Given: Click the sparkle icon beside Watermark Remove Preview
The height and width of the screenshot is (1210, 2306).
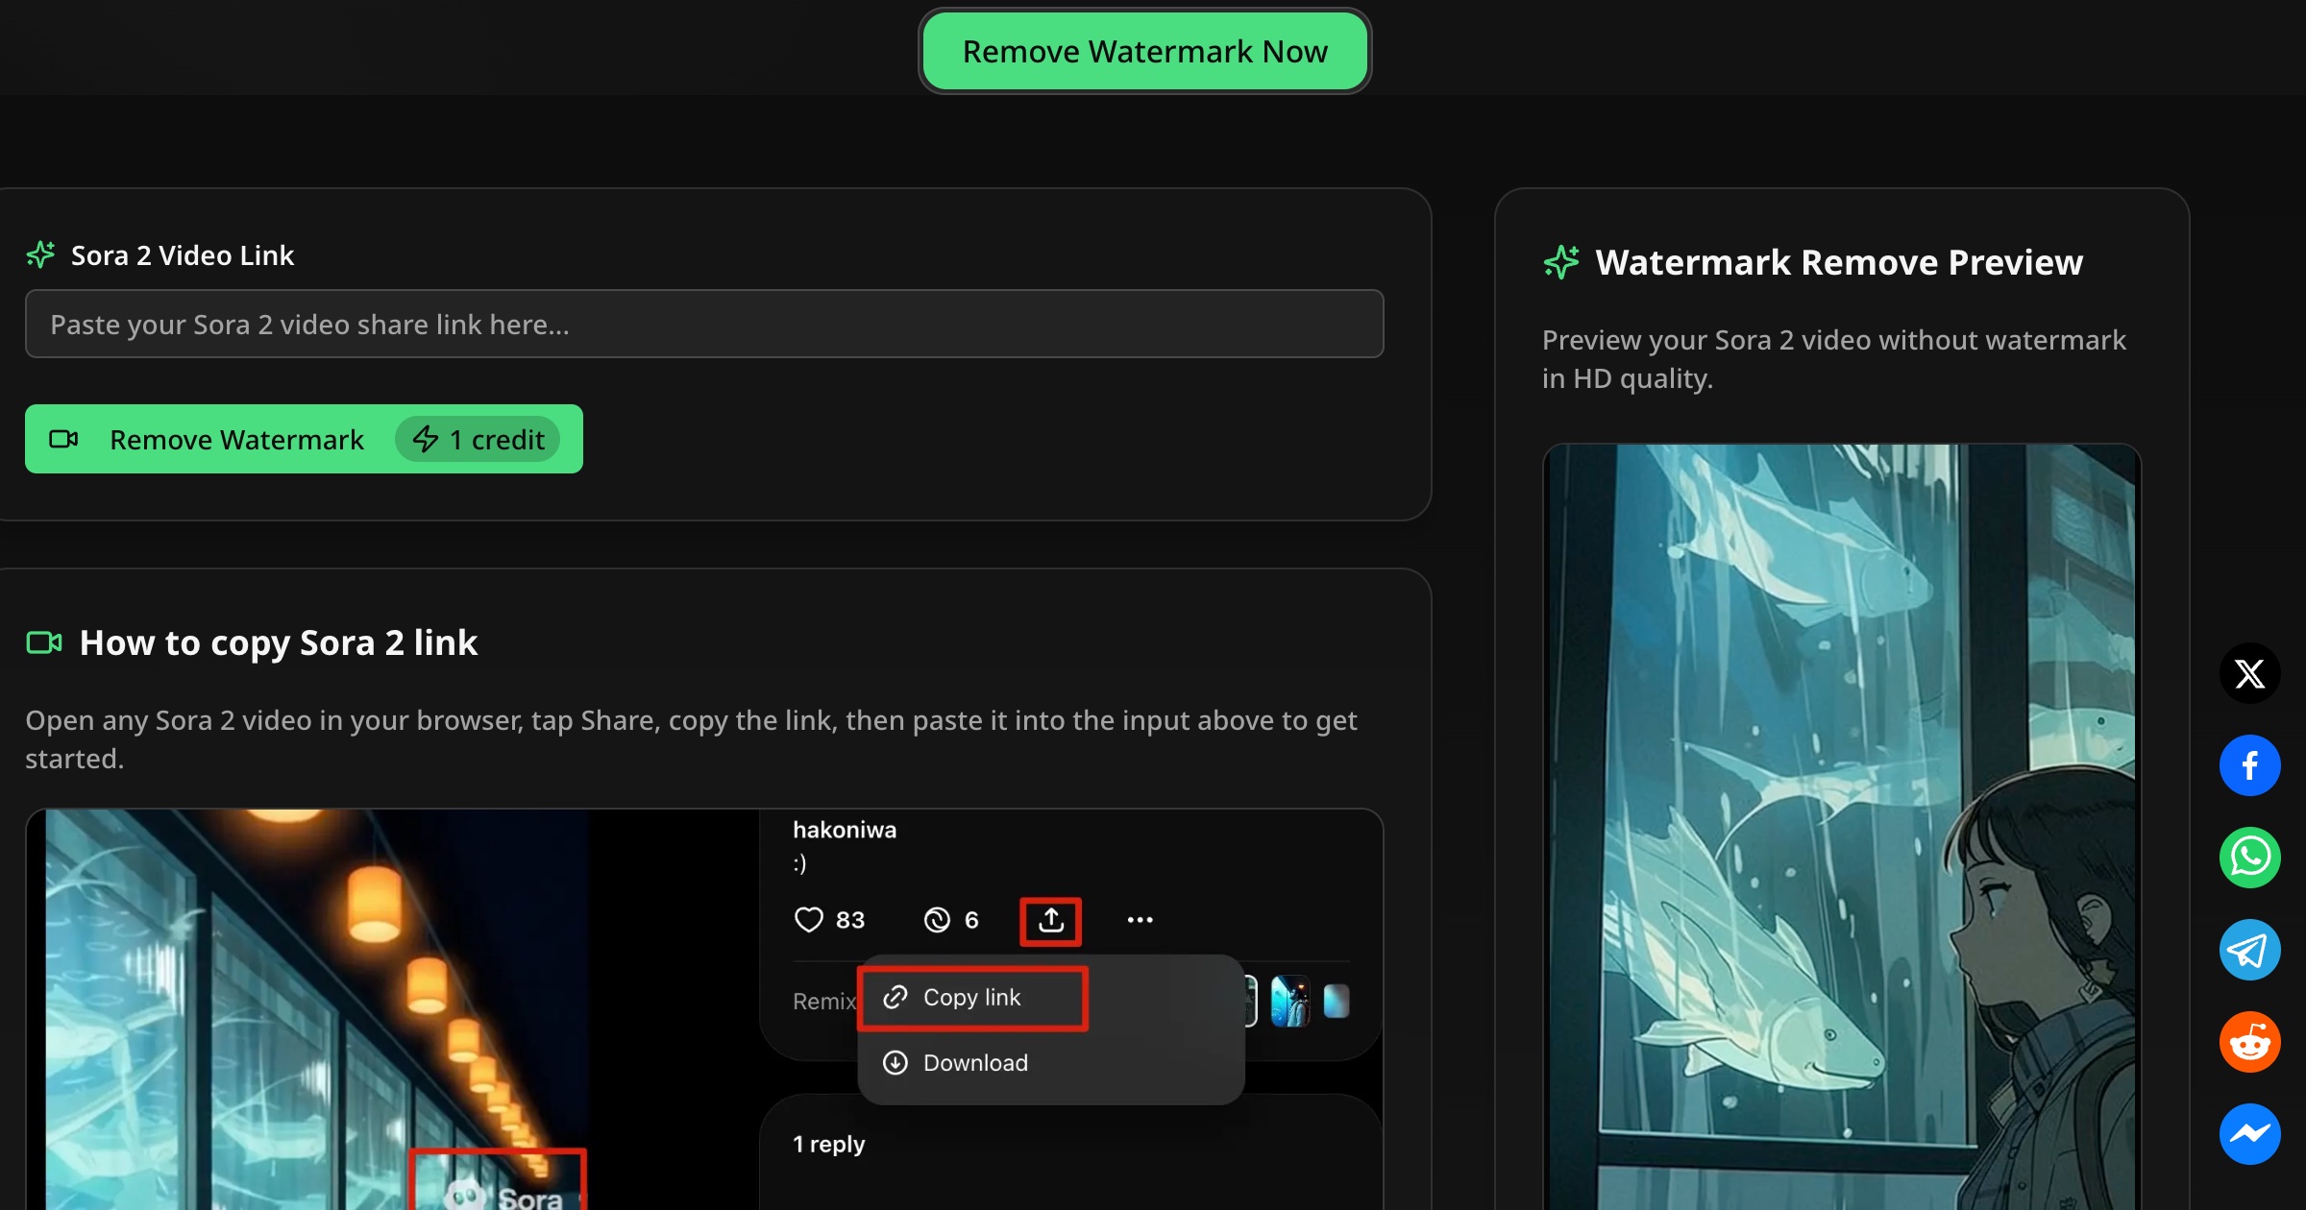Looking at the screenshot, I should [1561, 261].
